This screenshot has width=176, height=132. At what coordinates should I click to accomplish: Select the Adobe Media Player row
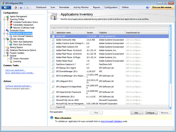coord(110,61)
